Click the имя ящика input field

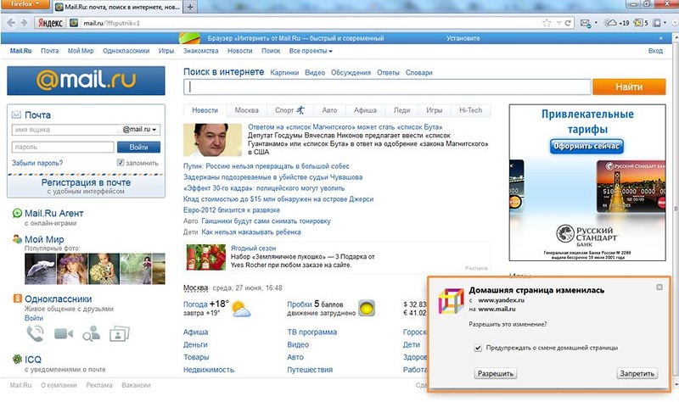pyautogui.click(x=65, y=130)
